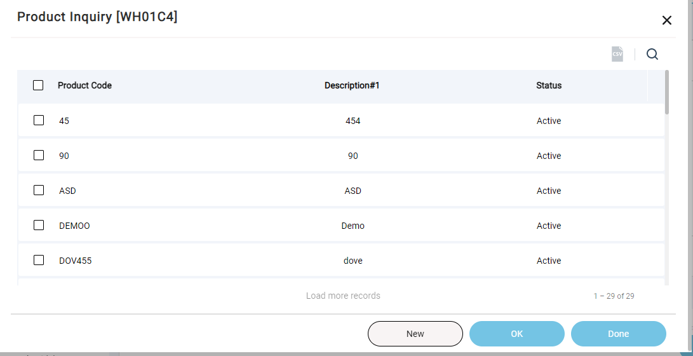
Task: Tick the select-all checkbox in header
Action: [38, 85]
